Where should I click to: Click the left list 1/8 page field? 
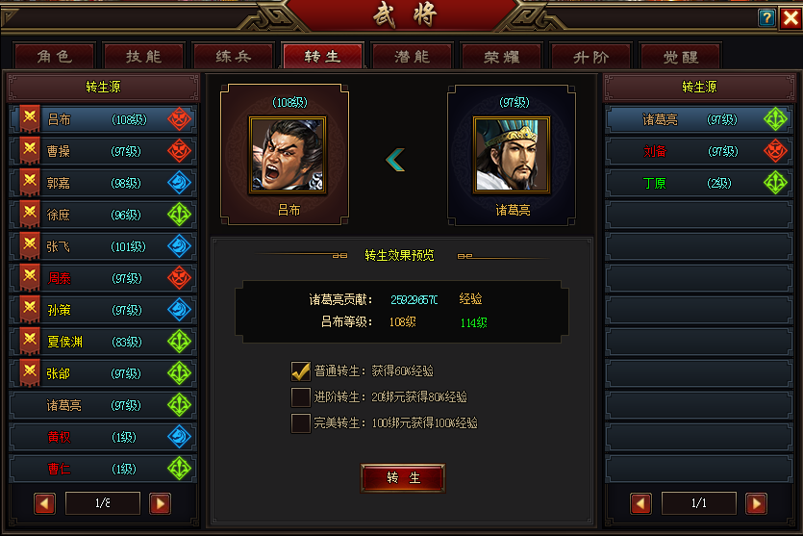click(x=103, y=503)
